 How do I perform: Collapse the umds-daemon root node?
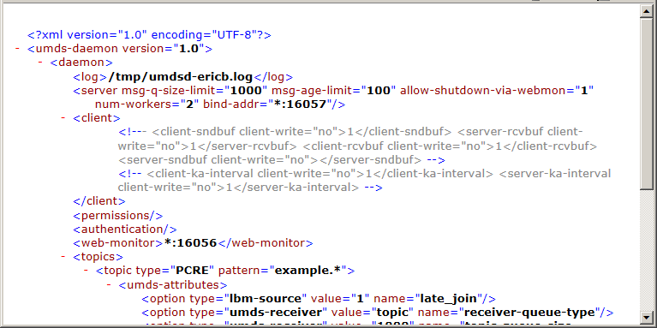coord(18,49)
